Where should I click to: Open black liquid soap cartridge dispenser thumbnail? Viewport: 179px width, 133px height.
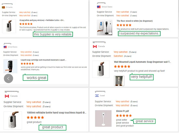pos(10,66)
